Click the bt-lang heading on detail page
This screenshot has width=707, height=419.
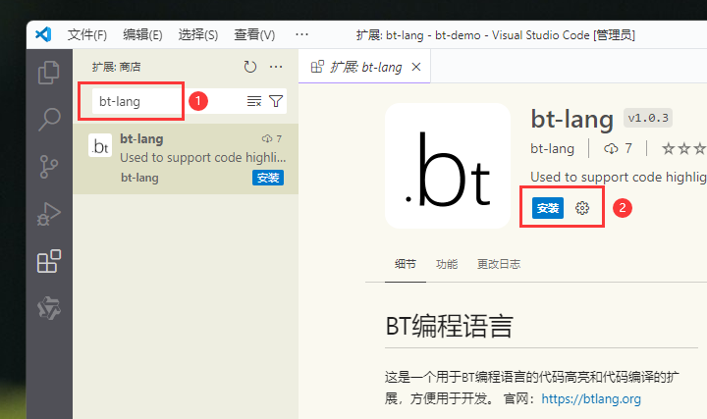571,119
